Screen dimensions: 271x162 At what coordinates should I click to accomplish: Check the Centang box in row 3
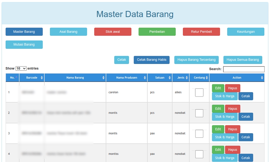tap(199, 134)
